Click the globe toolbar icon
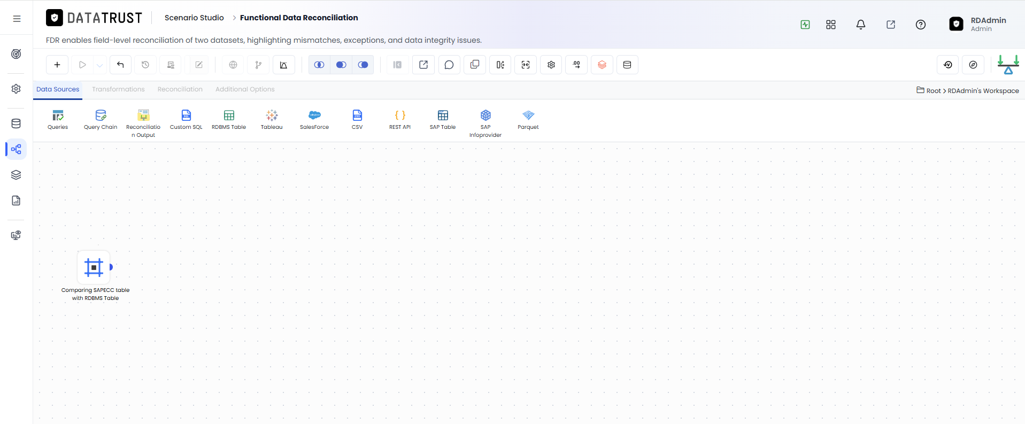 [x=233, y=65]
